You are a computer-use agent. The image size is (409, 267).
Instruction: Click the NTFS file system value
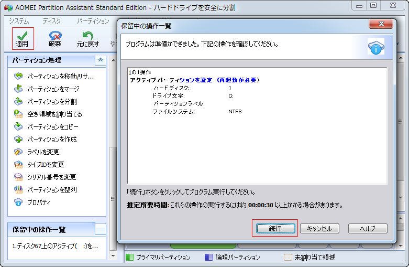pos(235,112)
